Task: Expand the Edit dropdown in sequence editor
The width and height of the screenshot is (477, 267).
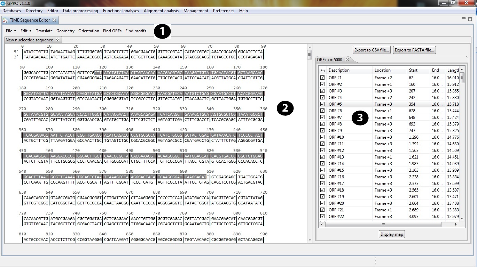Action: coord(26,31)
